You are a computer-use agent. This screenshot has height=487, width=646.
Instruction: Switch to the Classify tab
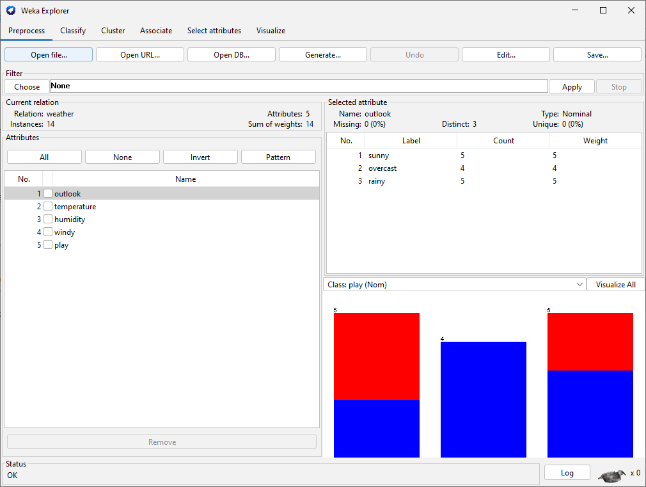pyautogui.click(x=72, y=31)
